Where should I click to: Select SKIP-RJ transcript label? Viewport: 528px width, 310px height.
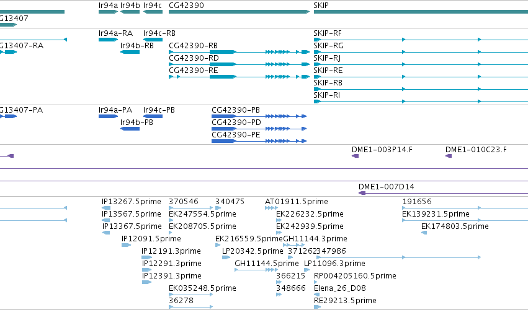tap(327, 58)
